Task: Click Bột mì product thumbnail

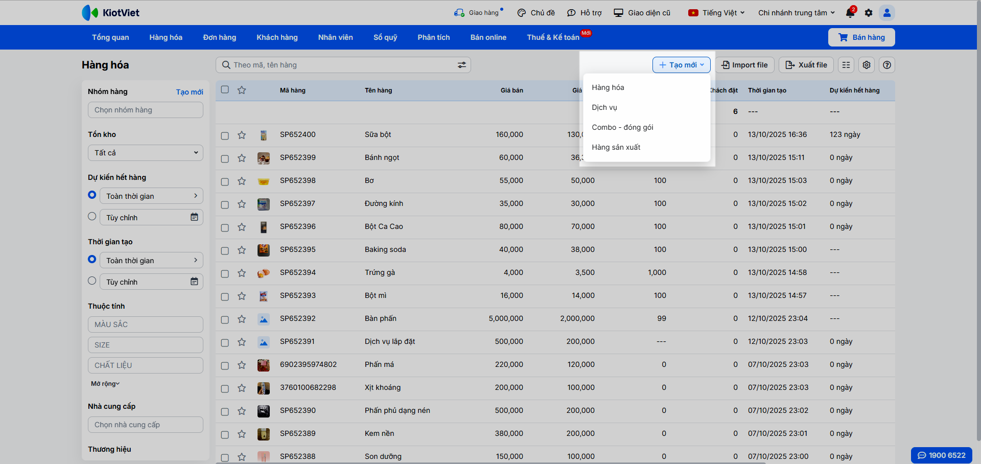Action: coord(264,296)
